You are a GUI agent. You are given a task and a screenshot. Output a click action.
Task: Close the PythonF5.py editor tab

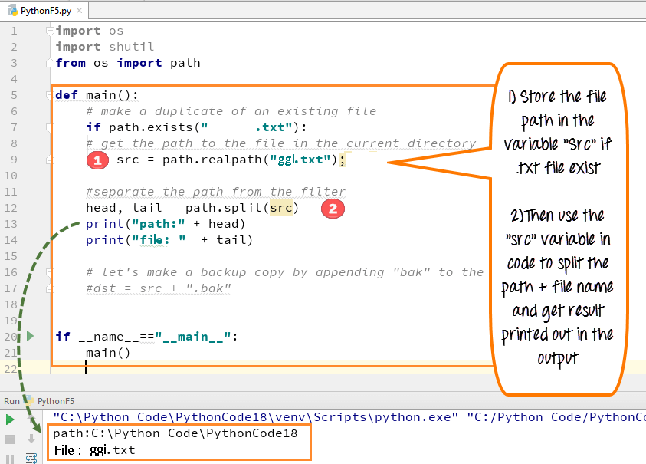click(80, 12)
